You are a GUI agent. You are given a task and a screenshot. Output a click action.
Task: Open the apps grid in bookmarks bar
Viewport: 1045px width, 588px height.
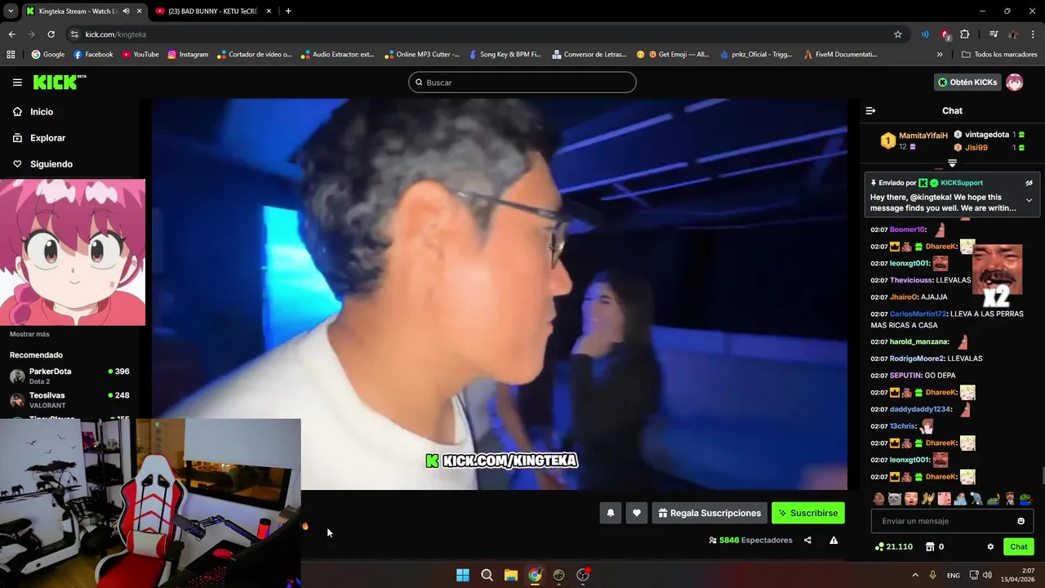11,55
